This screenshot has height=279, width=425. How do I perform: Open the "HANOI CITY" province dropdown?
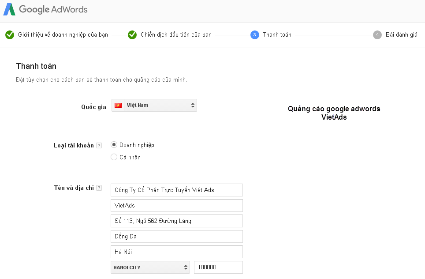[x=150, y=267]
